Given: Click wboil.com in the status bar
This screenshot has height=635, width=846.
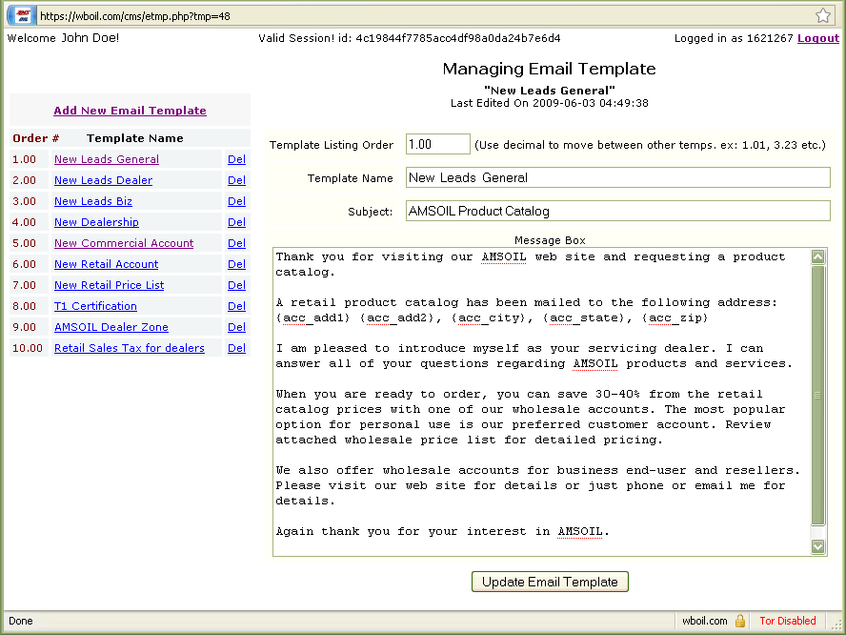Looking at the screenshot, I should (705, 621).
